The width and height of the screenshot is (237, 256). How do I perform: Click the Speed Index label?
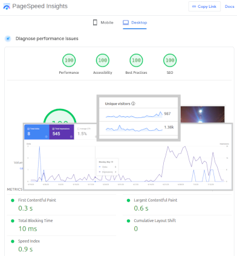coord(29,241)
